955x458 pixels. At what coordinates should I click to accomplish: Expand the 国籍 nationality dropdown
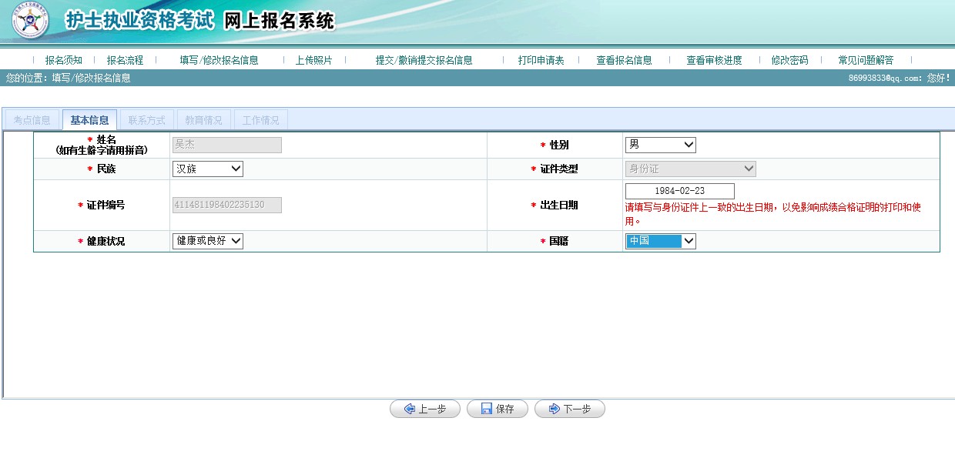[660, 241]
